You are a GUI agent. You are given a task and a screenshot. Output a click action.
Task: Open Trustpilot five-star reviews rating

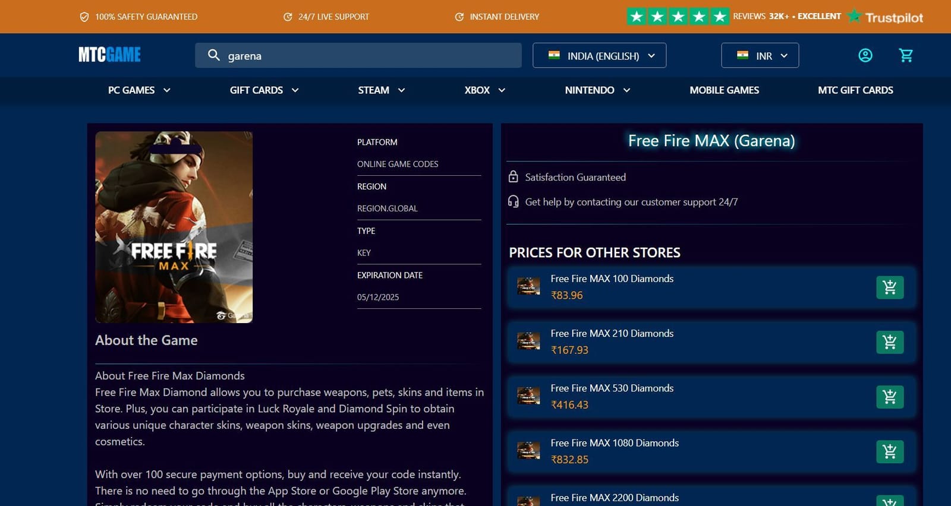678,17
